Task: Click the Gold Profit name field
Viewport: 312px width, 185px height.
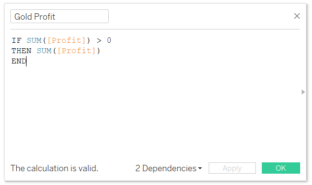Action: [x=60, y=16]
